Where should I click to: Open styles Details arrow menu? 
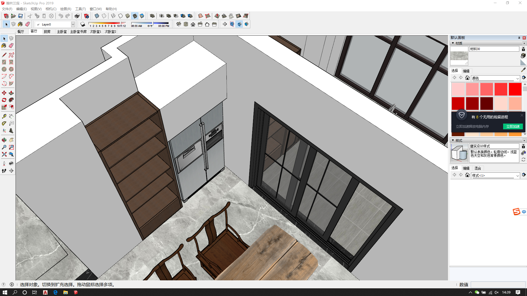pyautogui.click(x=524, y=175)
